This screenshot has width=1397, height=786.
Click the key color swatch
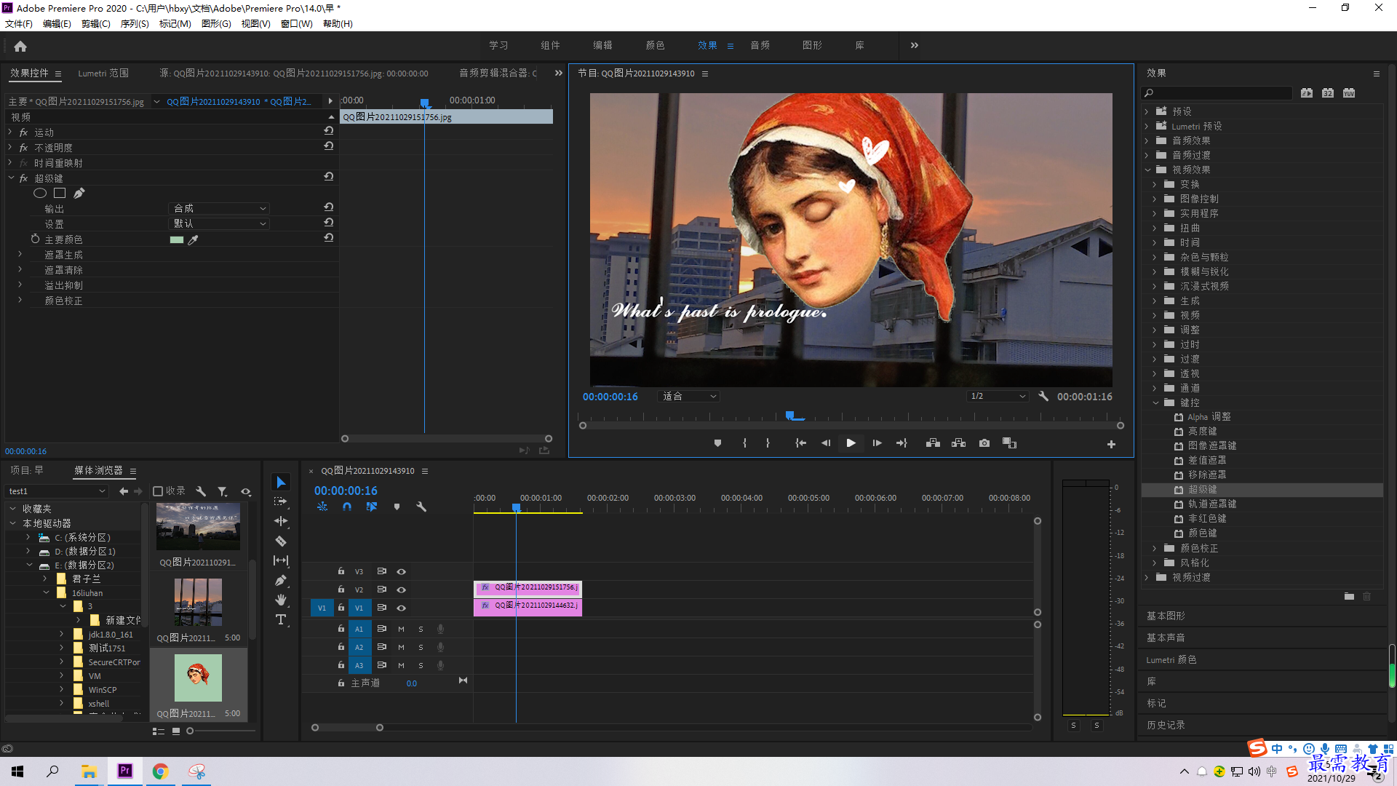[x=176, y=239]
